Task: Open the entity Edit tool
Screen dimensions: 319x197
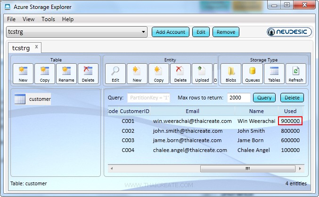Action: (x=115, y=74)
